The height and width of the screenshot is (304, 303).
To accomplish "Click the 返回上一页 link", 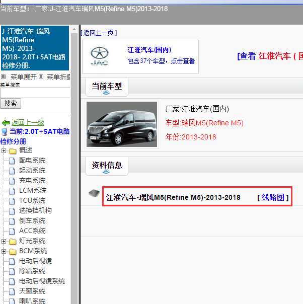I will pos(99,33).
